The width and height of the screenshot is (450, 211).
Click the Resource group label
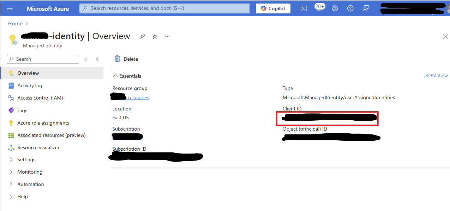click(x=130, y=88)
